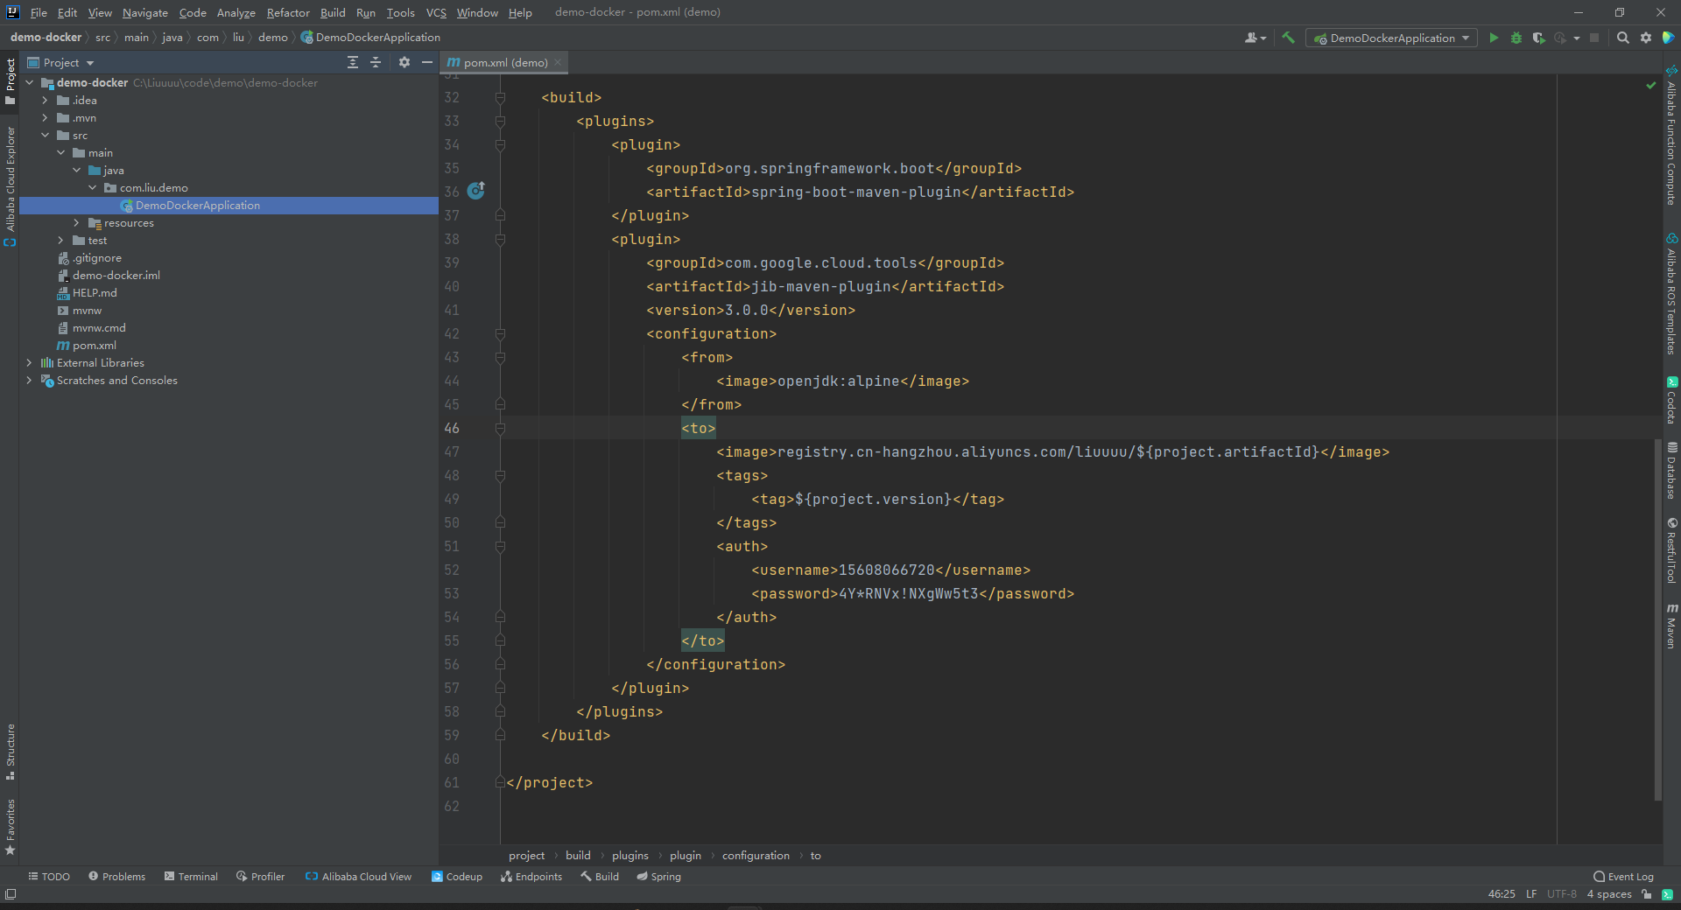The image size is (1681, 910).
Task: Open Project view selector dropdown
Action: click(60, 62)
